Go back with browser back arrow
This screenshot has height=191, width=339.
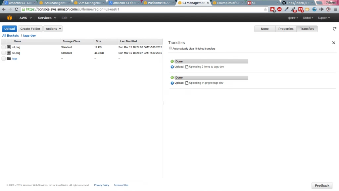click(x=4, y=9)
